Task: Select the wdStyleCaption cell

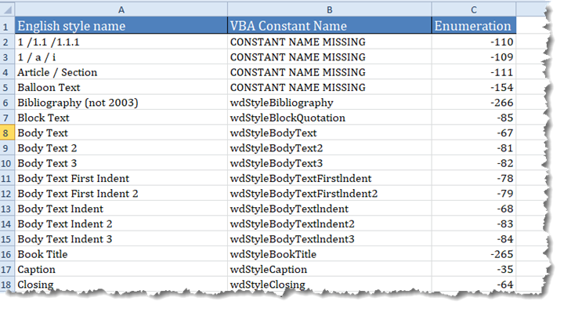Action: point(330,269)
